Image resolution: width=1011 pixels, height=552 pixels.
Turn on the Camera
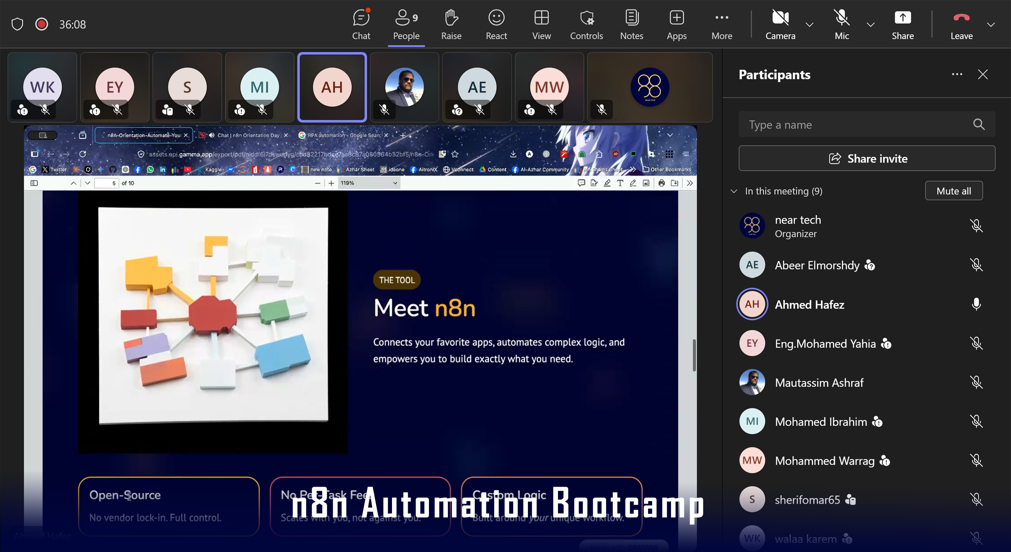tap(780, 24)
